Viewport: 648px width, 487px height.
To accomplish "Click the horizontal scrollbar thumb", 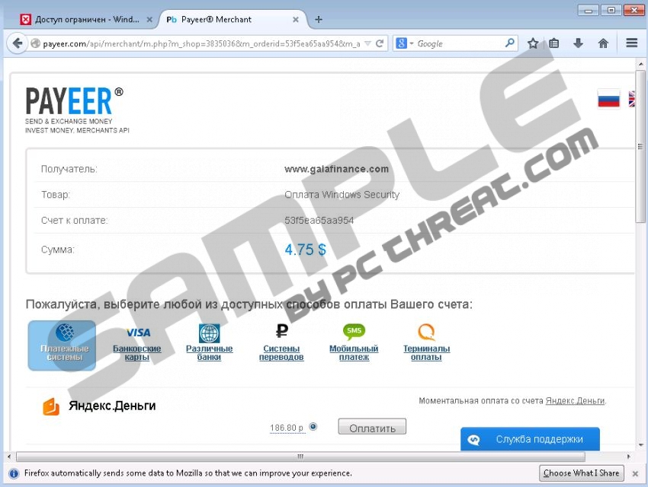I will click(300, 457).
